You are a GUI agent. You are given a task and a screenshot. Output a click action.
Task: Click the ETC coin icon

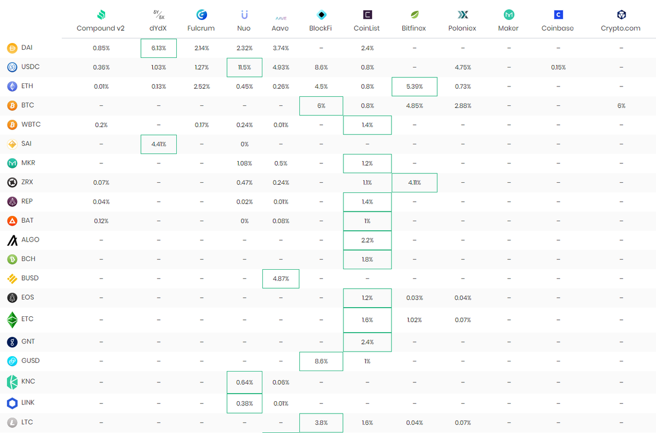[12, 320]
